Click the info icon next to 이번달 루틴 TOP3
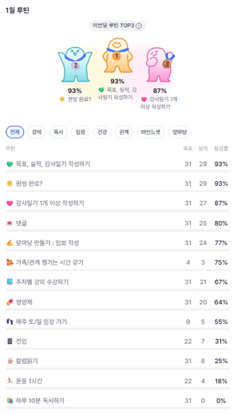The image size is (234, 414). pyautogui.click(x=138, y=26)
